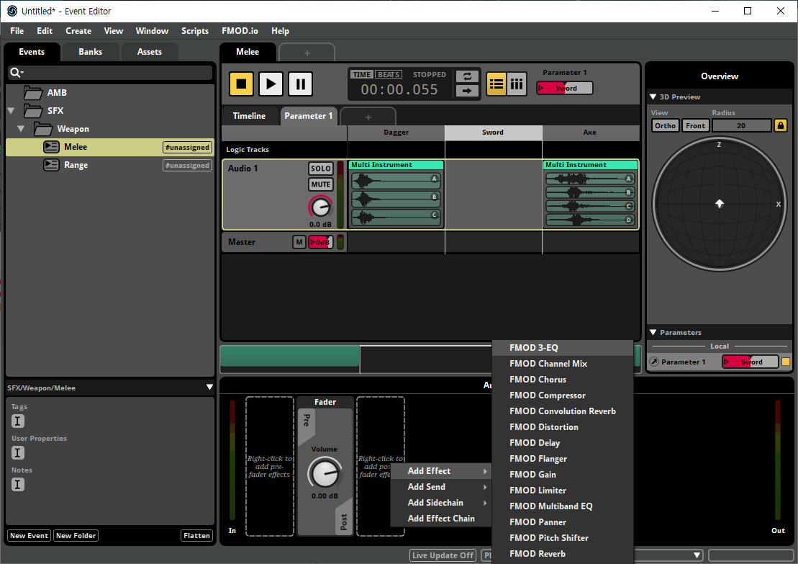The image size is (798, 564).
Task: Click the Dagger Multi Instrument waveform A
Action: click(396, 179)
